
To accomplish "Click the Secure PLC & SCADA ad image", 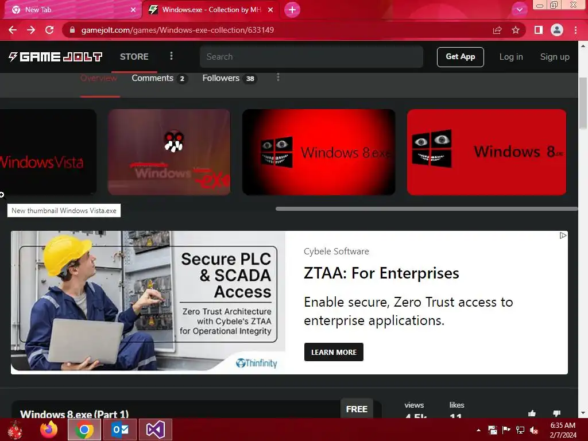I will (148, 302).
